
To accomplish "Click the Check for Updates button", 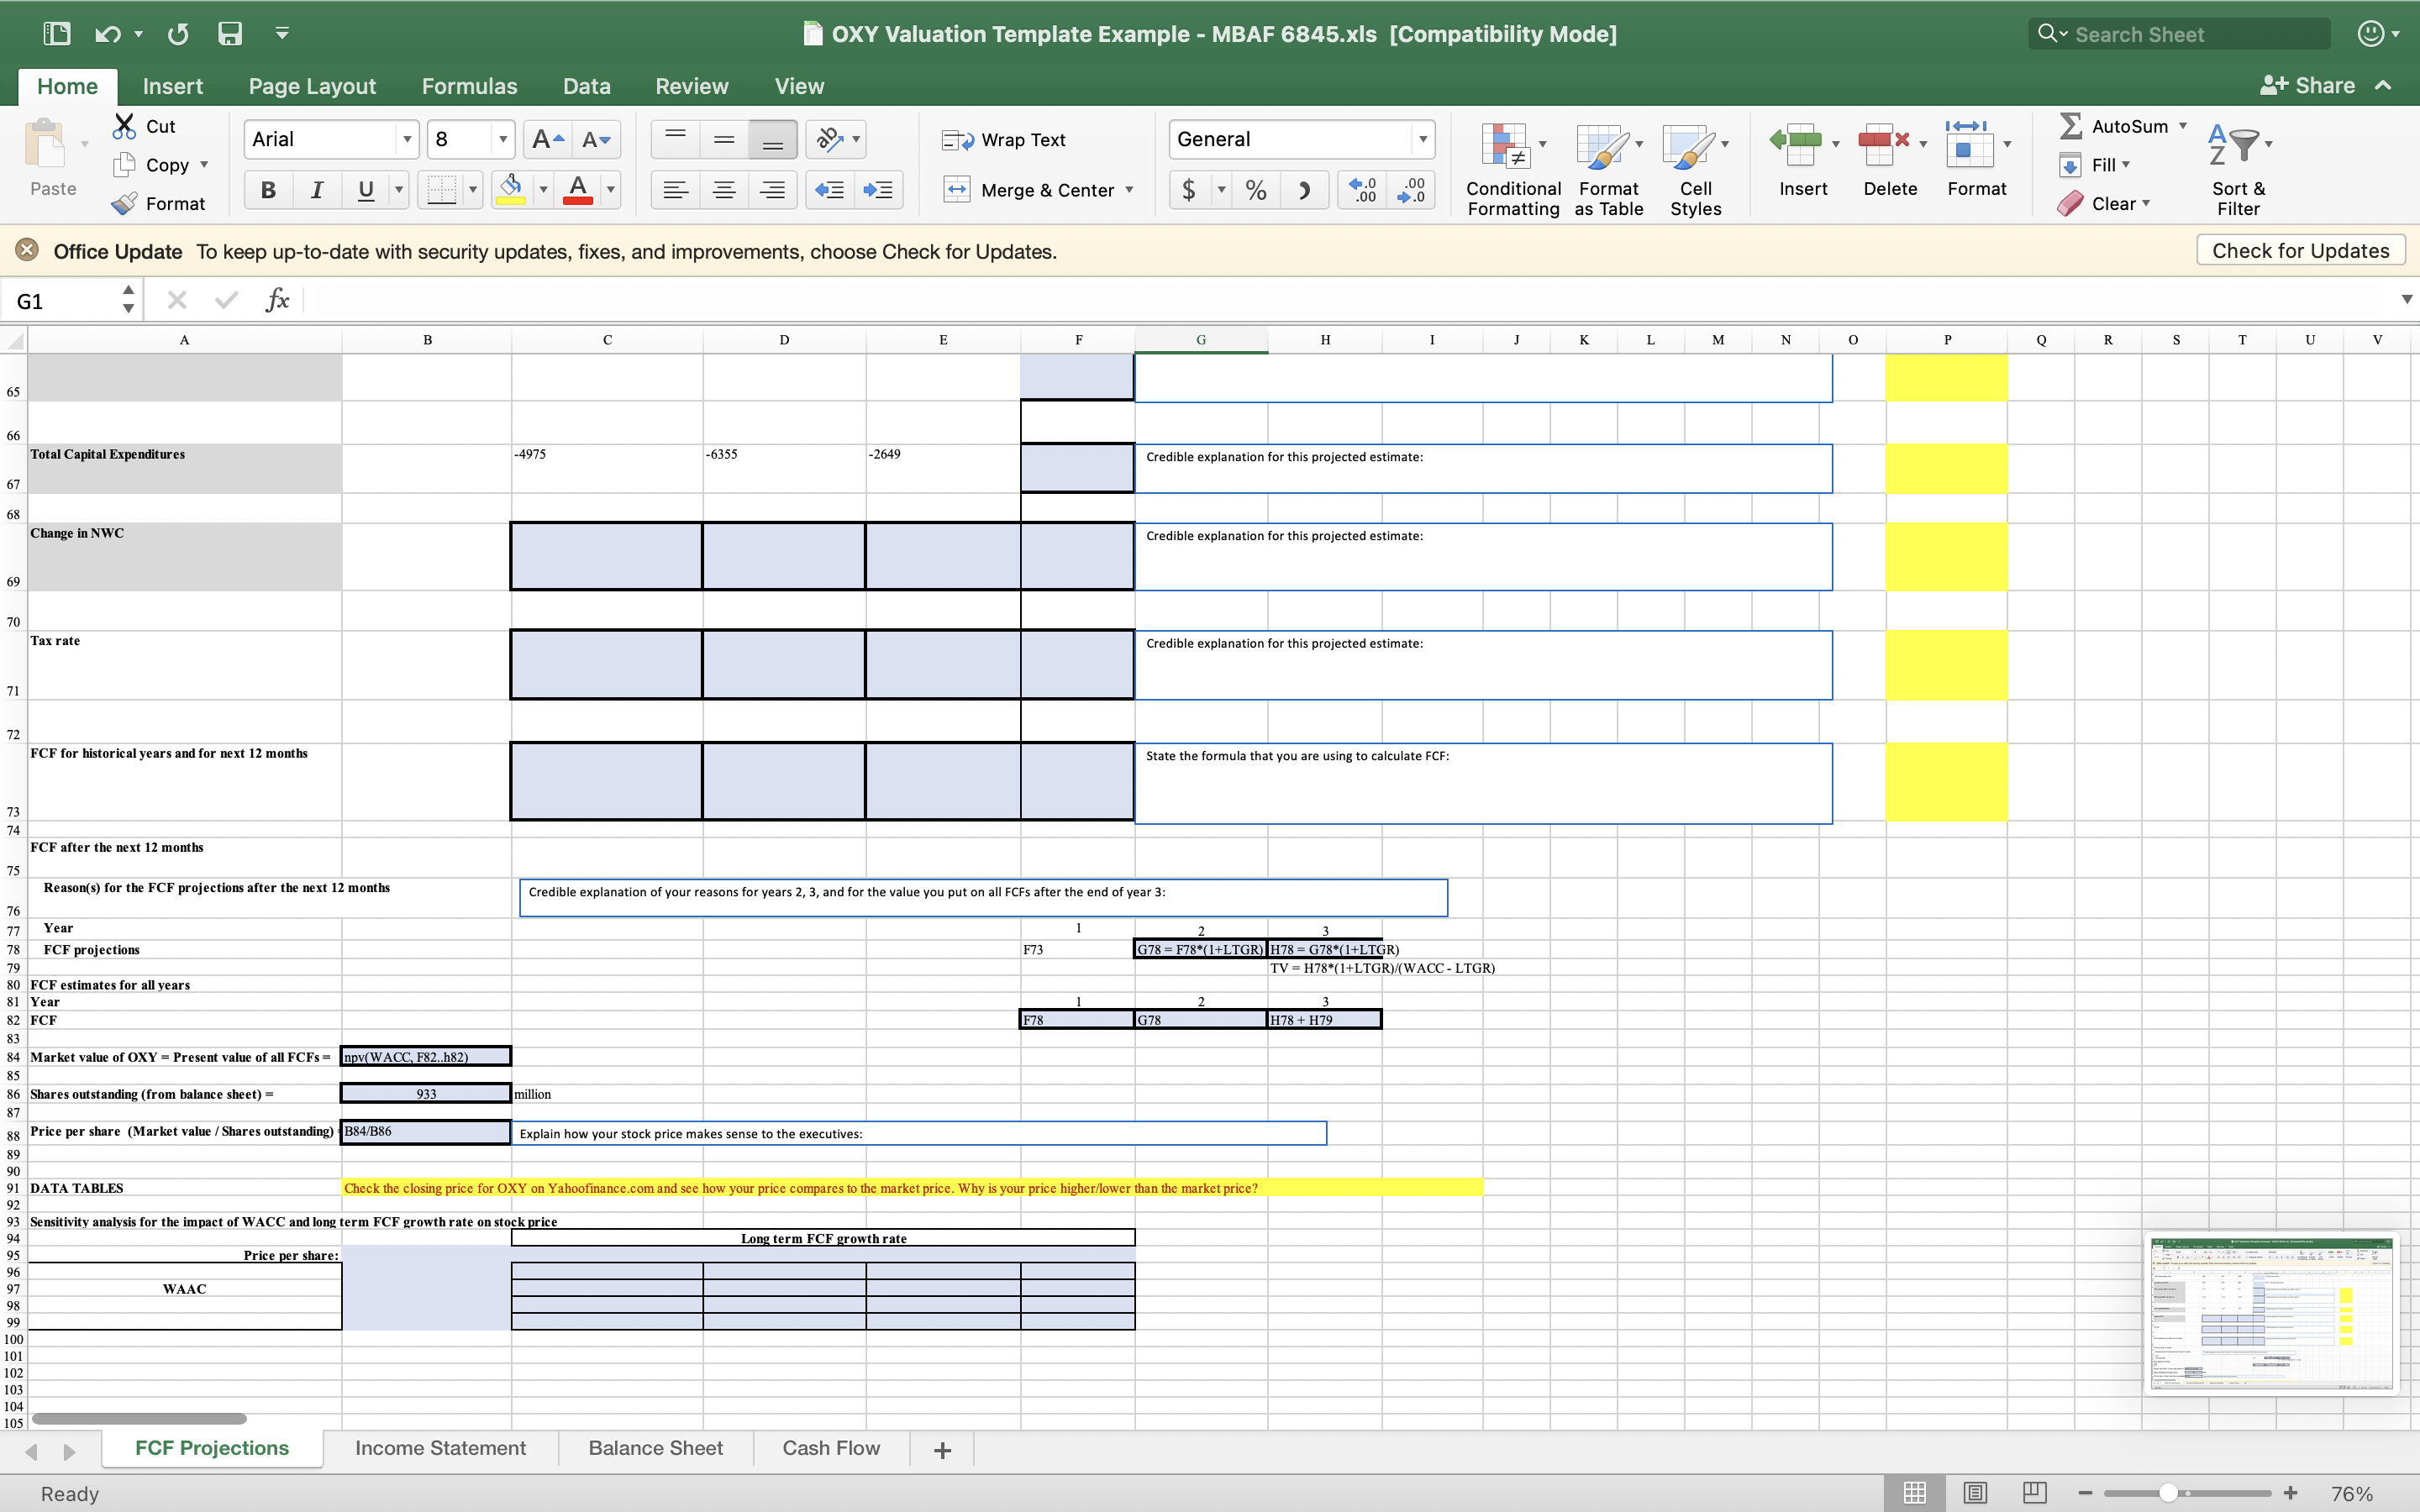I will click(x=2299, y=250).
